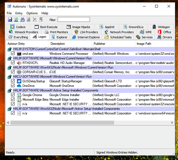Open the Options menu
This screenshot has height=160, width=178.
32,13
